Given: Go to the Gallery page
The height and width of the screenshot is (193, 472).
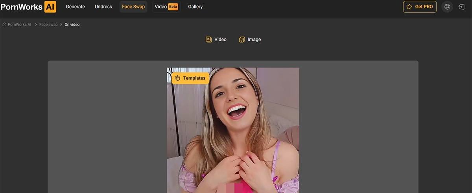Looking at the screenshot, I should coord(195,7).
